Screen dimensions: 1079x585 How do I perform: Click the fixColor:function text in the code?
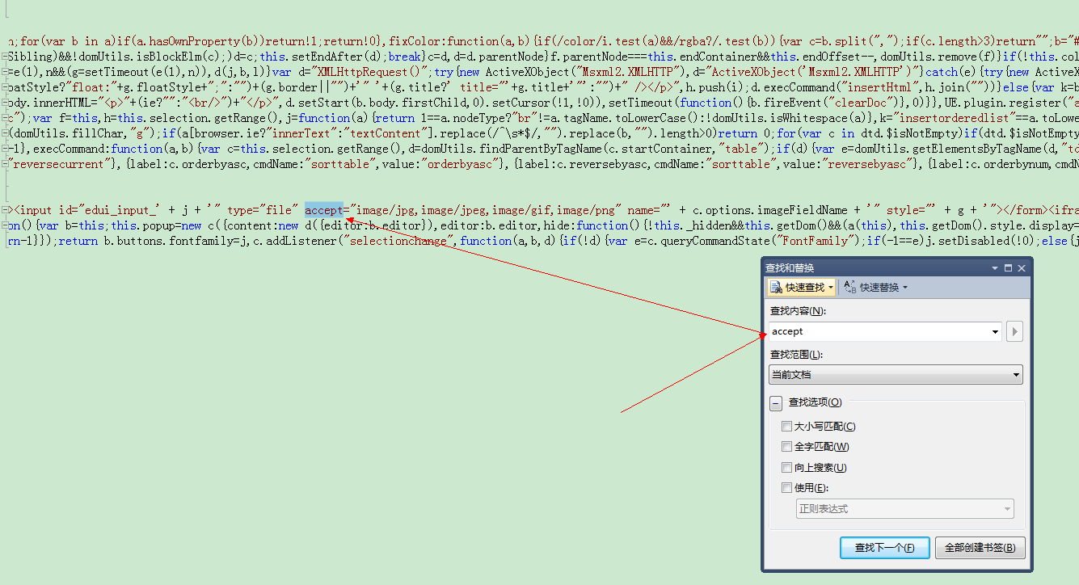pos(448,41)
